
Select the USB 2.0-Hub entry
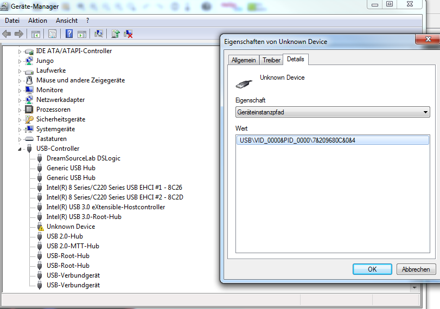point(65,236)
